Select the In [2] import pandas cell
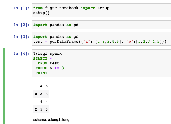This screenshot has width=171, height=124. click(x=101, y=25)
